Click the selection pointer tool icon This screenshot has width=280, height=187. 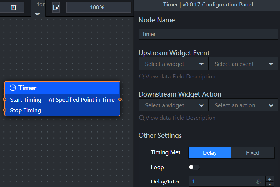[x=56, y=7]
